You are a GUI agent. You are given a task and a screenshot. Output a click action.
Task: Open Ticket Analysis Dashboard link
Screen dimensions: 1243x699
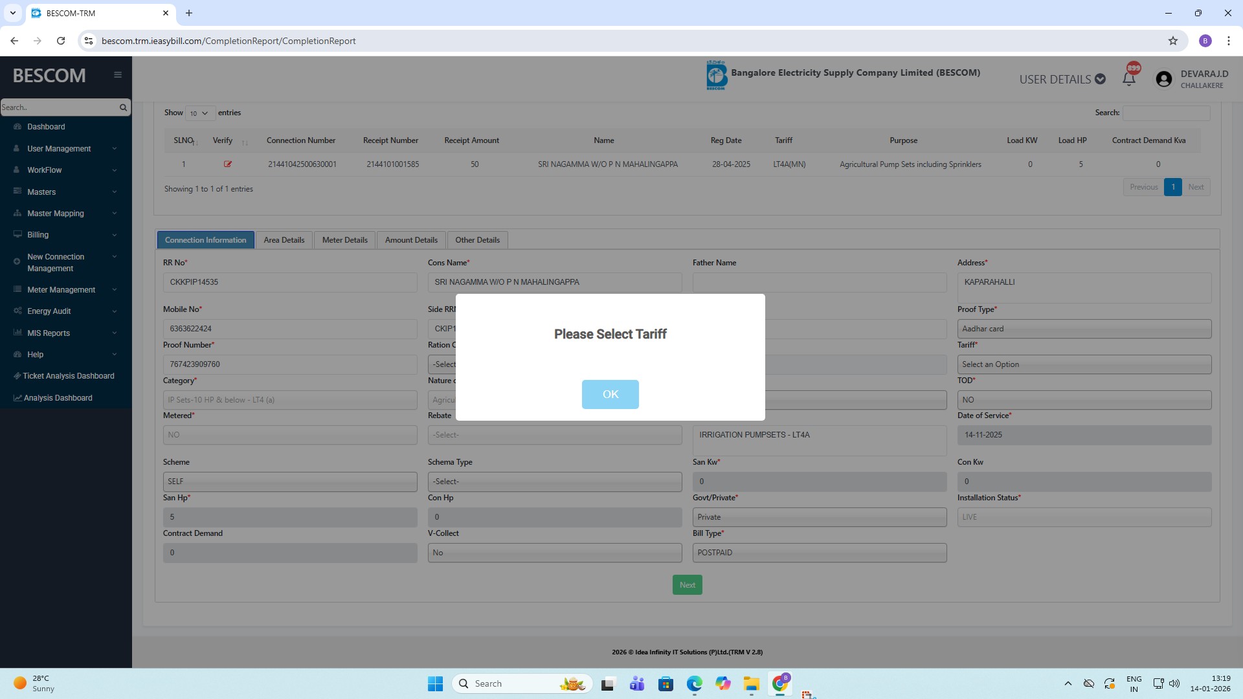pyautogui.click(x=68, y=376)
